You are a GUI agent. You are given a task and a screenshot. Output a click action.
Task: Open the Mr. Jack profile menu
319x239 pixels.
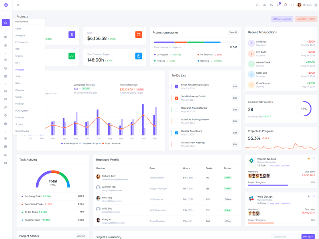point(304,5)
